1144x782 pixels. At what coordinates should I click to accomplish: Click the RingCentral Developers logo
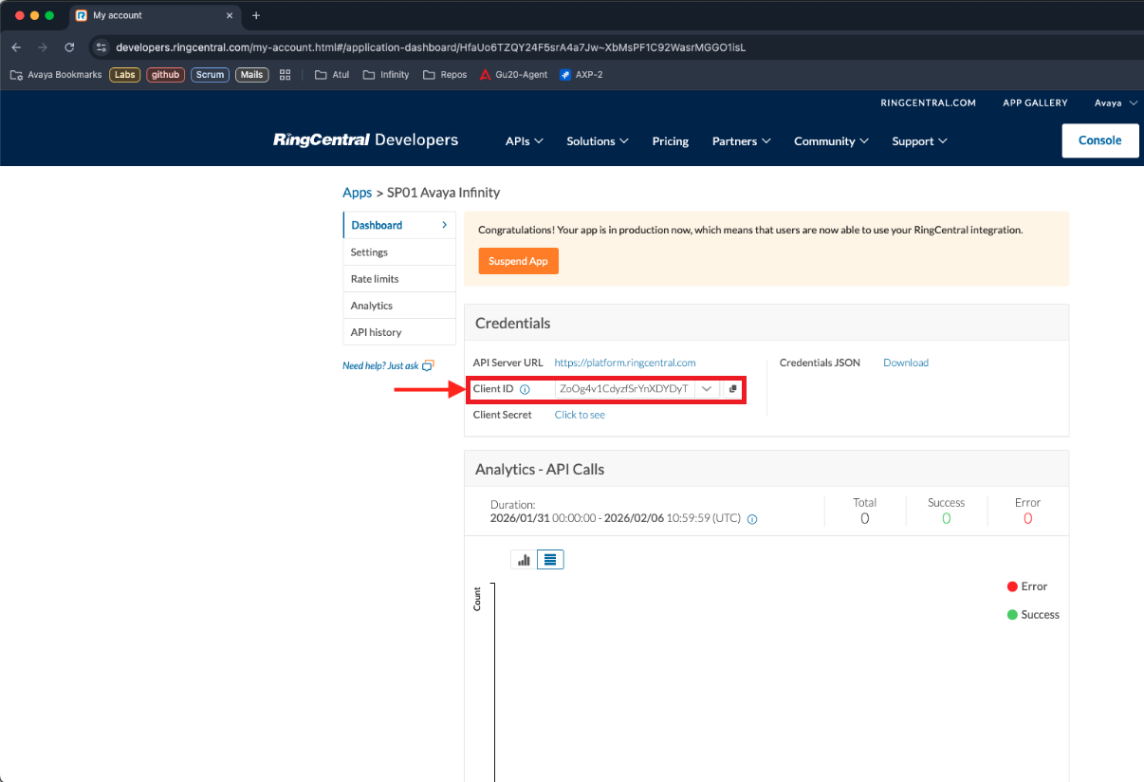tap(366, 140)
